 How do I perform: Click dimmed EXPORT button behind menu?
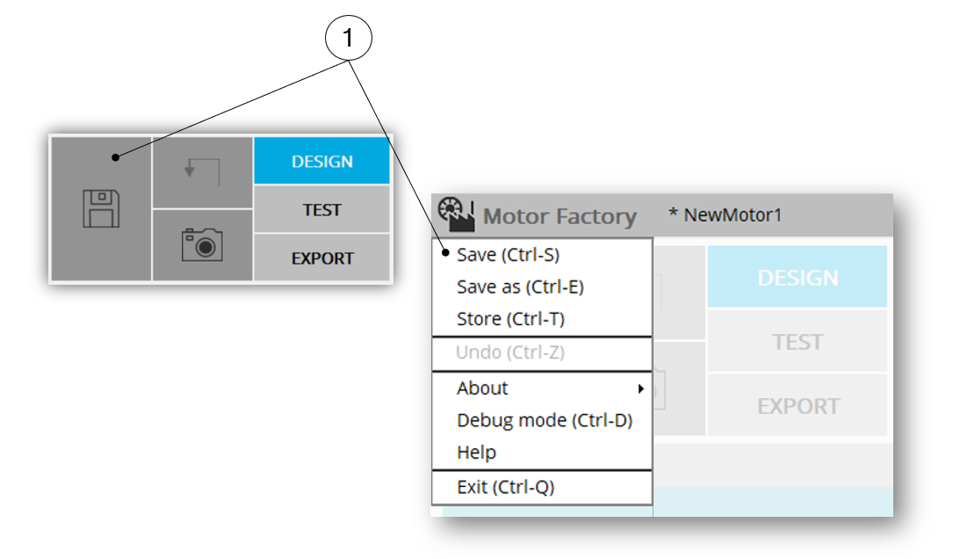[797, 406]
